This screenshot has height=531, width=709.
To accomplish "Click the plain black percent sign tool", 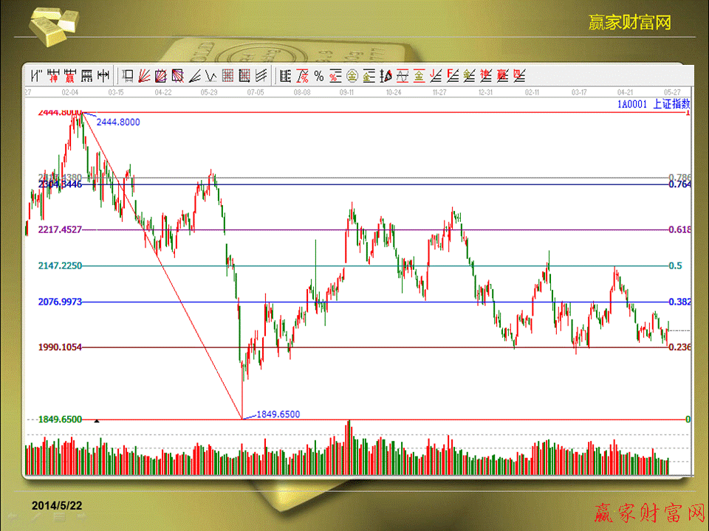I will 318,75.
